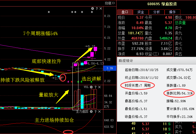This screenshot has height=134, width=196.
Task: Click 阶段统计 dialog title bar
Action: tap(157, 61)
